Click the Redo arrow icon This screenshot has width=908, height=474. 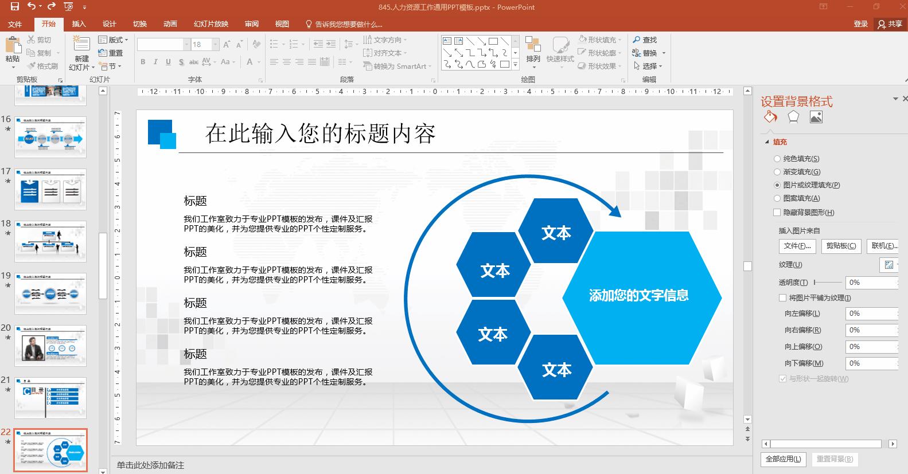(52, 7)
